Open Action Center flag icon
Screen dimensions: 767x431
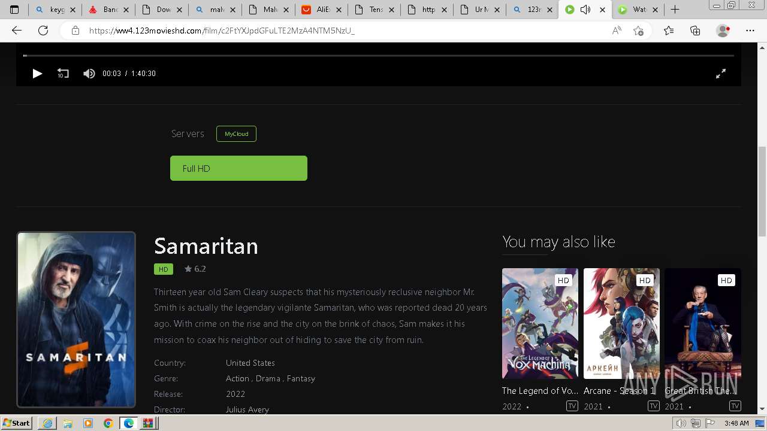[710, 423]
